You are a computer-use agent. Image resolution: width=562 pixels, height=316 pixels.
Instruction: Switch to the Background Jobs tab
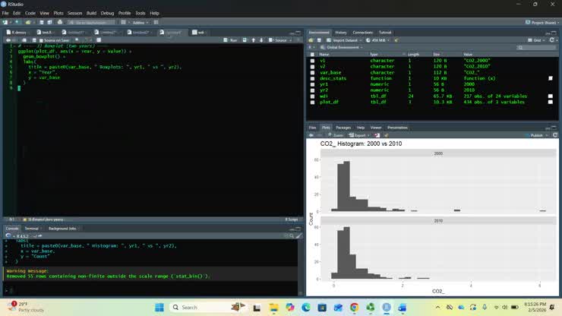tap(62, 229)
